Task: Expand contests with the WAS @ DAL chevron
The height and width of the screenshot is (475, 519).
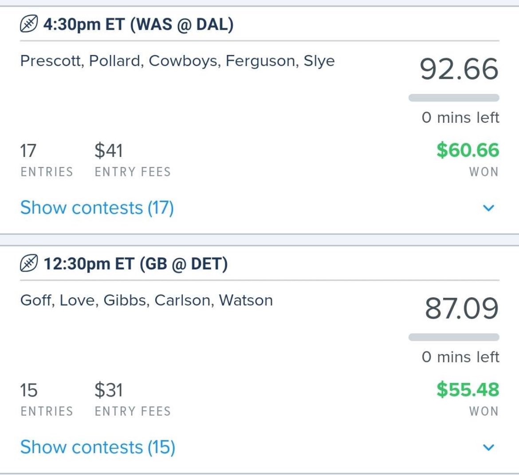Action: (488, 208)
